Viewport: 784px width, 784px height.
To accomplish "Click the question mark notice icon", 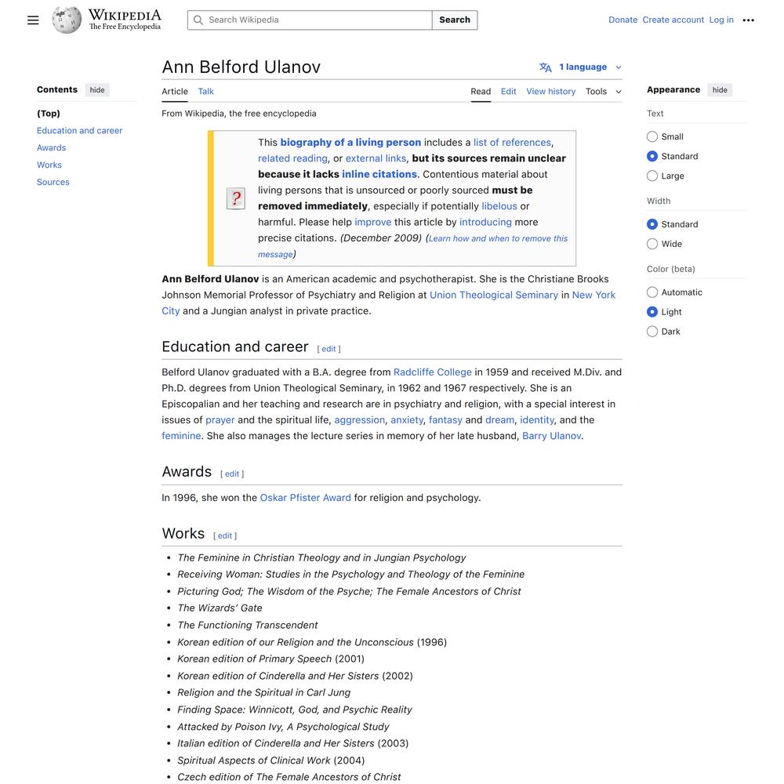I will tap(235, 198).
